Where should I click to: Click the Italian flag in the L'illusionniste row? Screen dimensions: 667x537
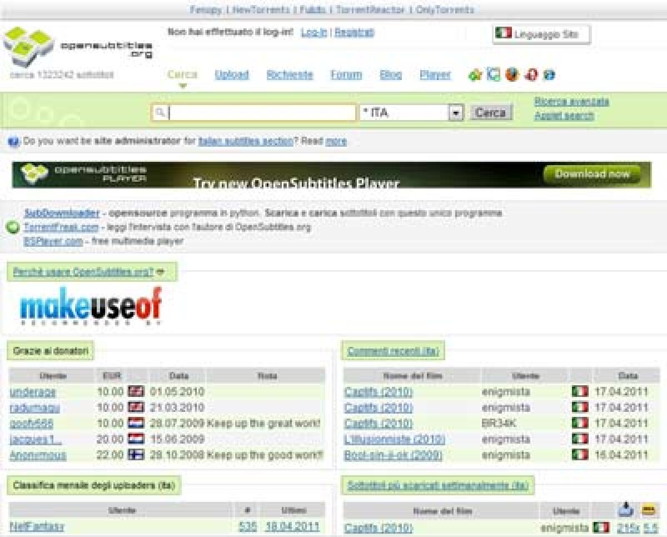click(x=580, y=439)
